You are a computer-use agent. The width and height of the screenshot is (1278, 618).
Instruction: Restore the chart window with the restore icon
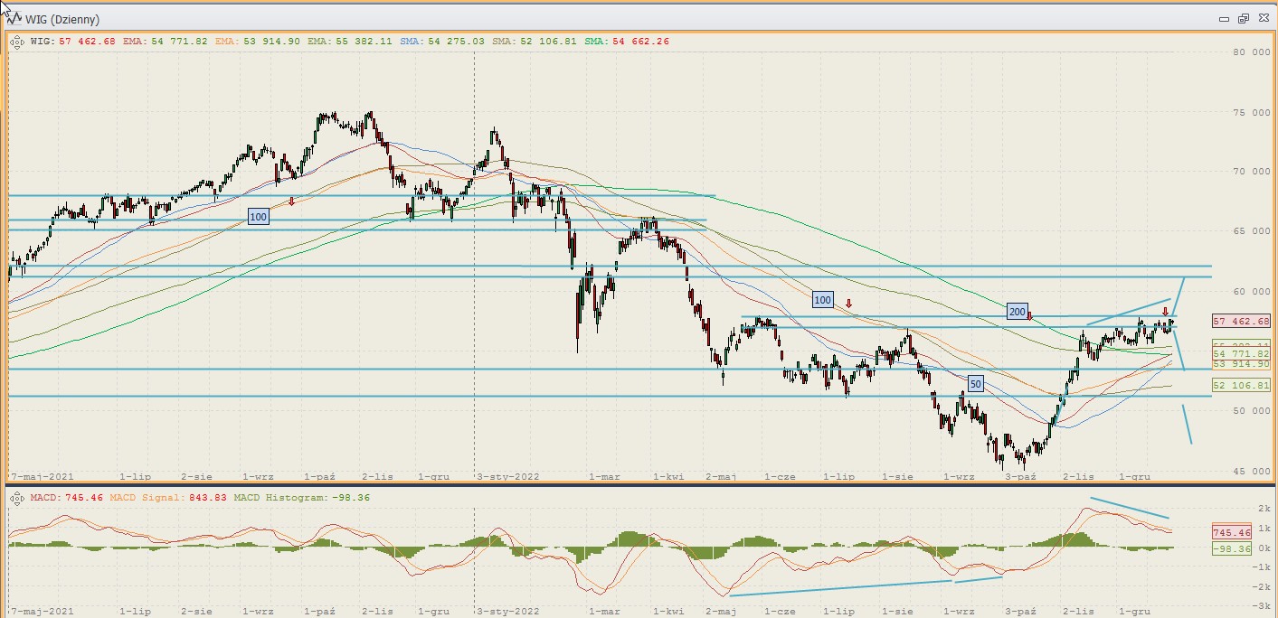coord(1243,18)
